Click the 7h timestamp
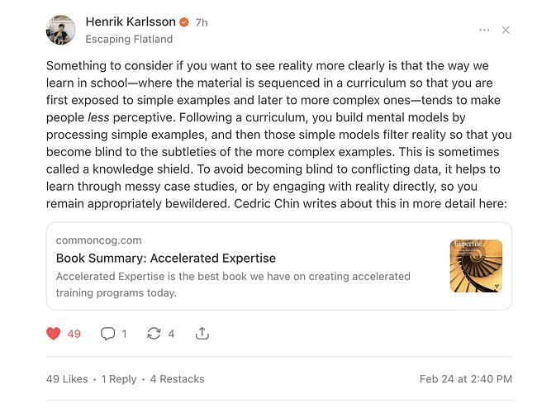This screenshot has height=413, width=537. [x=202, y=23]
